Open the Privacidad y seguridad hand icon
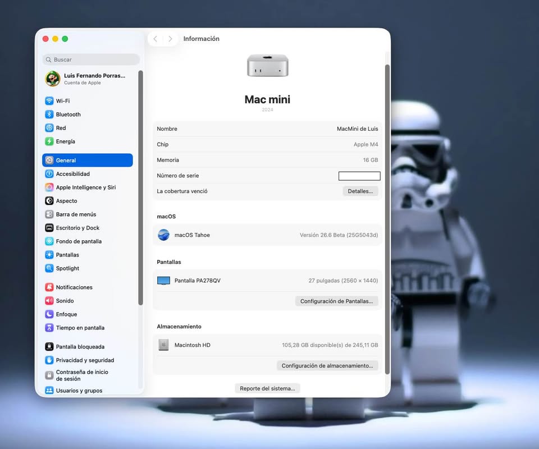 pos(49,360)
